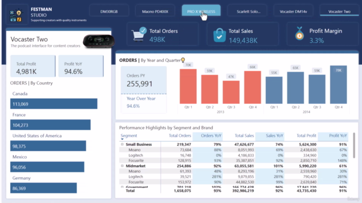Sort table by Total Orders column
Viewport: 362px width, 203px height.
[180, 136]
